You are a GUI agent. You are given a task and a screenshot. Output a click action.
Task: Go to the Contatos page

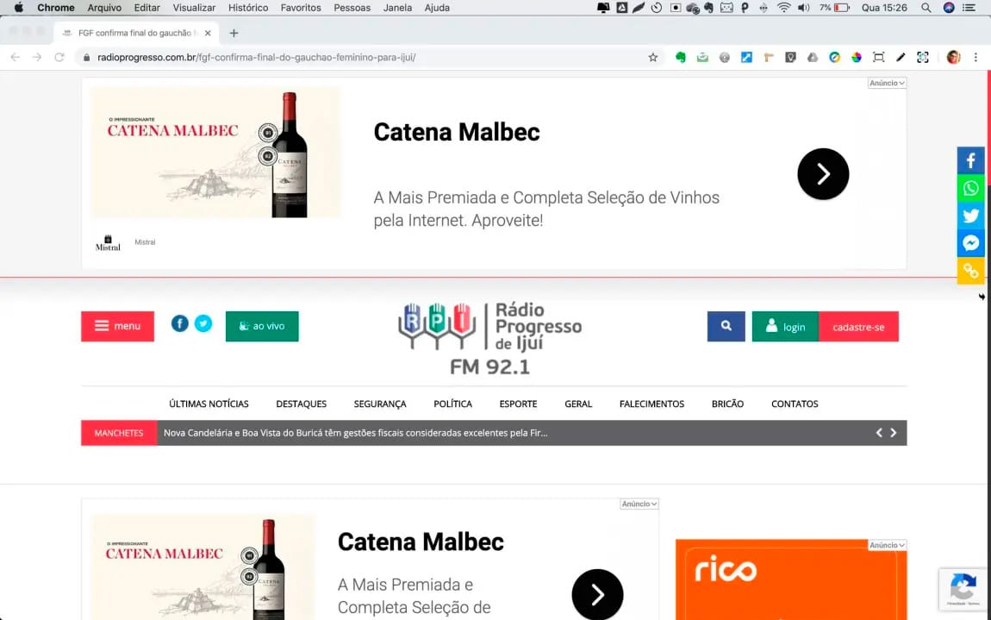click(795, 404)
